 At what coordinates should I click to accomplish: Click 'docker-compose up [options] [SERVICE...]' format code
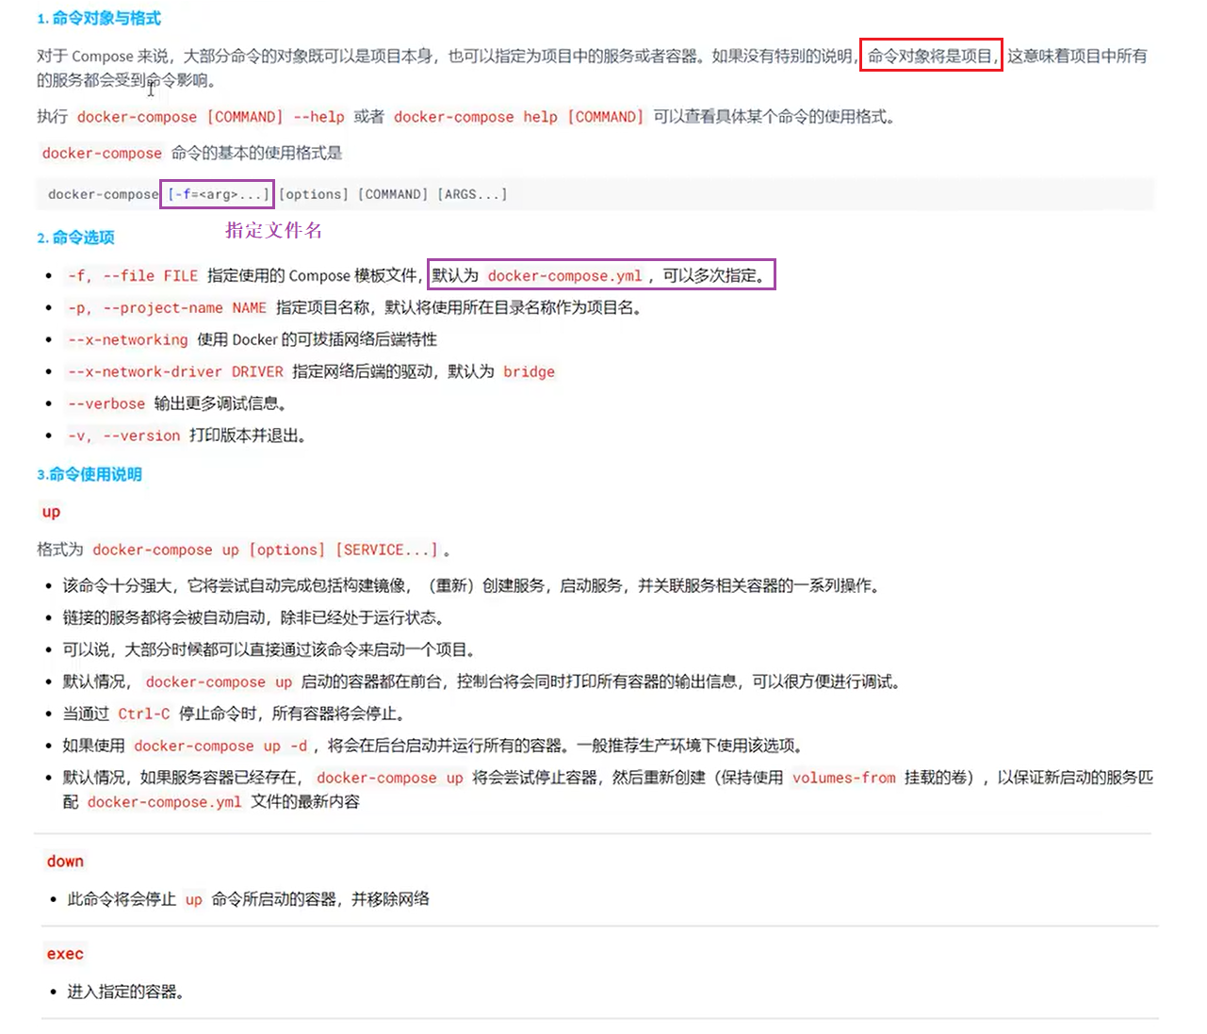pyautogui.click(x=265, y=550)
